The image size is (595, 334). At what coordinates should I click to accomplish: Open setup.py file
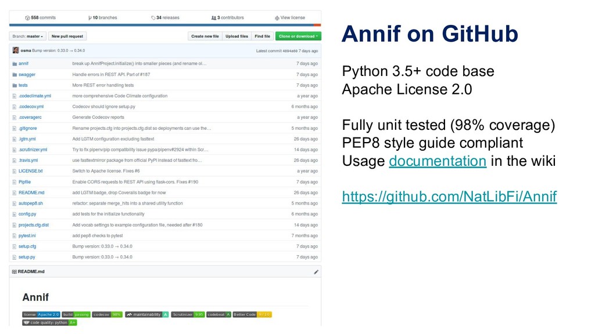[x=27, y=257]
